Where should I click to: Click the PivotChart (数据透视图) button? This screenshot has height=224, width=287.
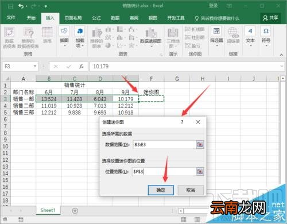pyautogui.click(x=151, y=37)
